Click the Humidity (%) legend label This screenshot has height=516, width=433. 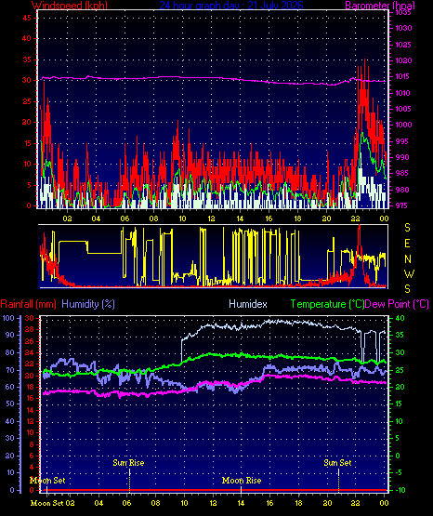point(88,304)
